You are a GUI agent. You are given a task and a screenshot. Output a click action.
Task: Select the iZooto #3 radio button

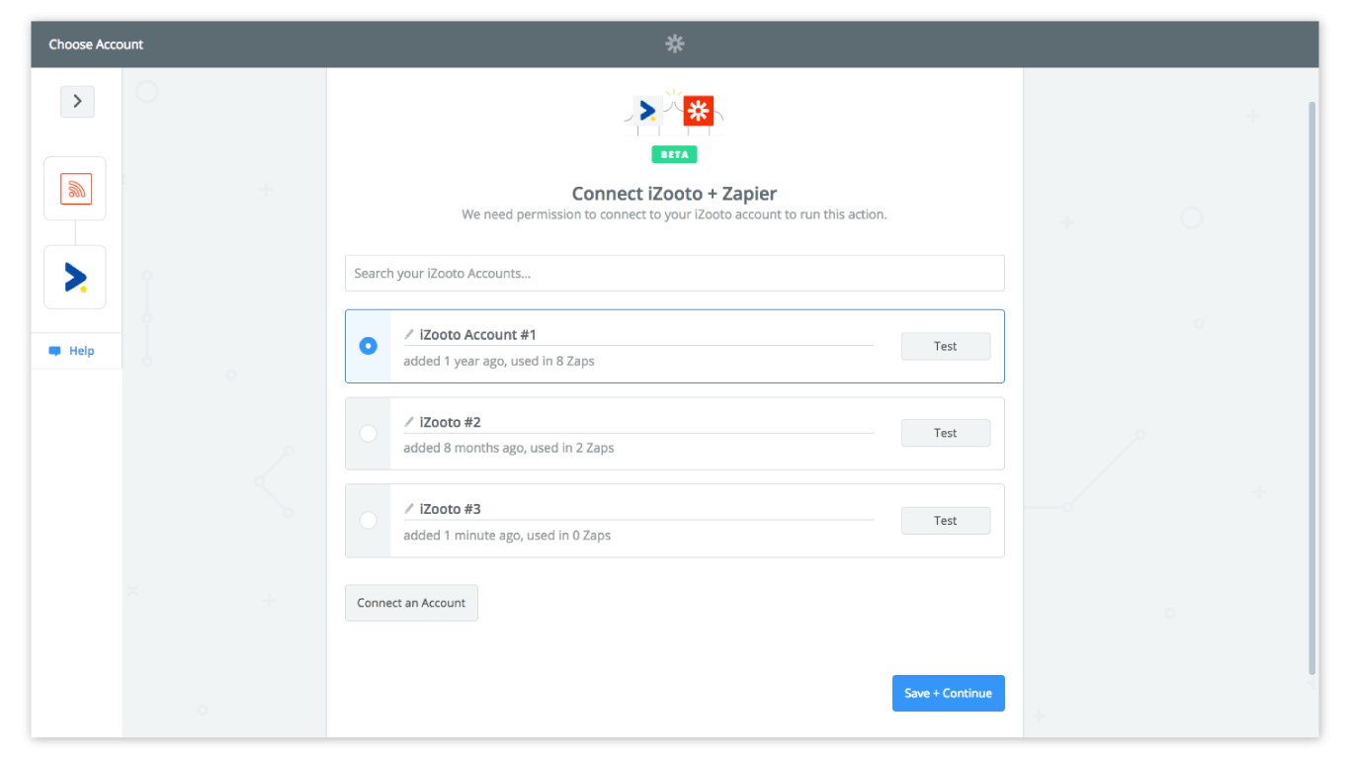click(369, 520)
